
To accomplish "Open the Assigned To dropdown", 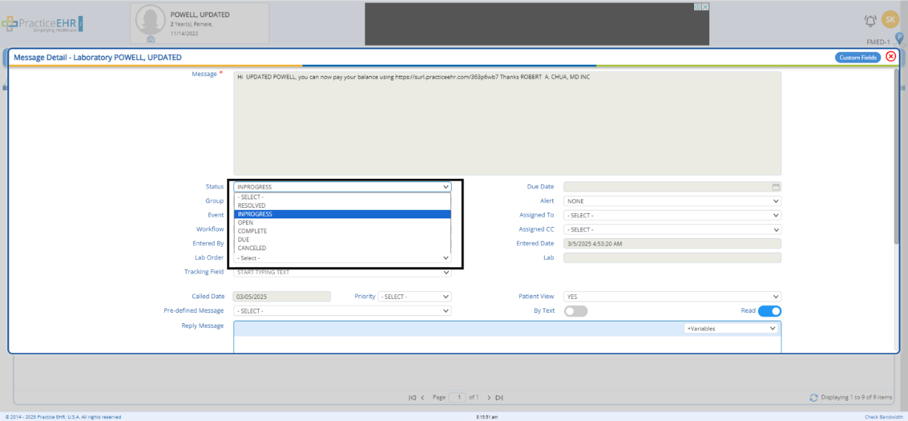I will (x=672, y=215).
